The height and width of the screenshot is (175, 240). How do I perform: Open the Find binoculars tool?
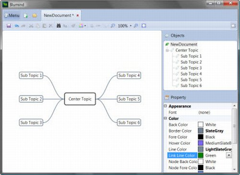click(59, 25)
